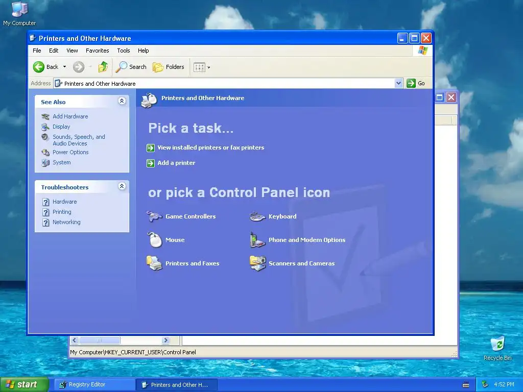
Task: Click Registry Editor scrollbar right arrow
Action: 166,340
